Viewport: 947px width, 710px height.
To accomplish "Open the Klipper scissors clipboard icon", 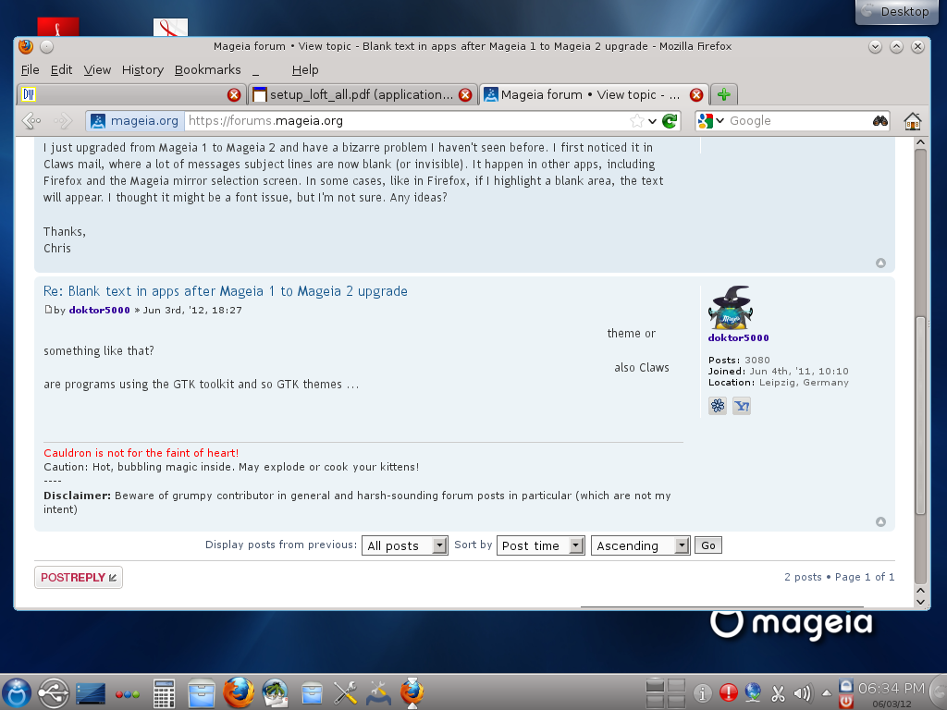I will point(778,693).
